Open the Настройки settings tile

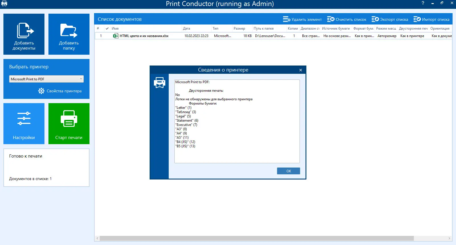(x=24, y=124)
